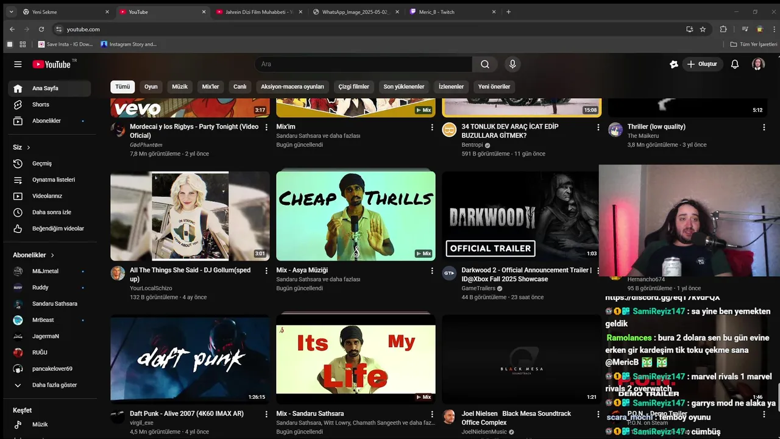Select the Çizgi filmler chip

tap(354, 87)
